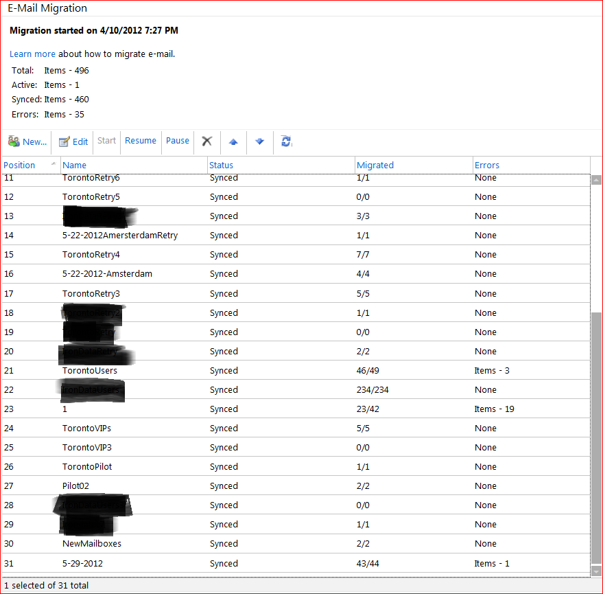Click the Synced: Items - 460 summary
Viewport: 603px width, 594px height.
pyautogui.click(x=50, y=100)
